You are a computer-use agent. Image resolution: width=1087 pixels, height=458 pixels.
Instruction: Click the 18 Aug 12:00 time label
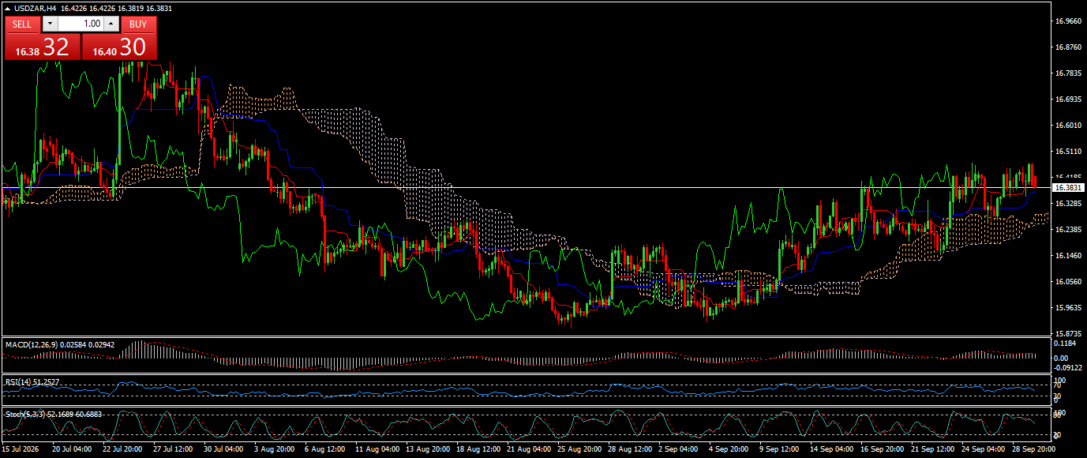[x=477, y=449]
